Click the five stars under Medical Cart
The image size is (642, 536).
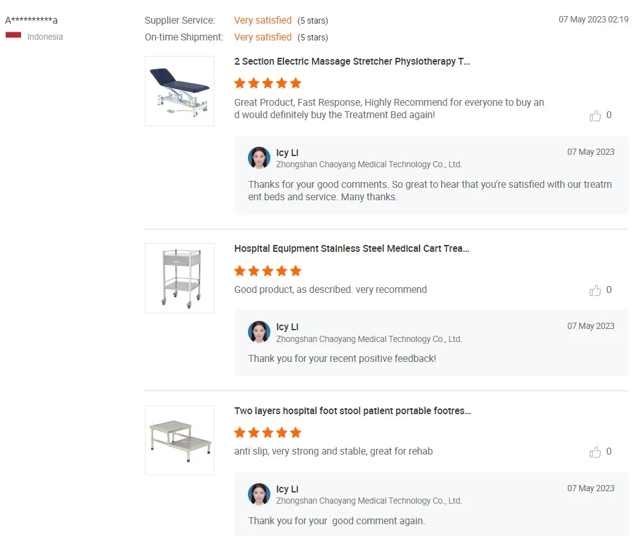[268, 270]
